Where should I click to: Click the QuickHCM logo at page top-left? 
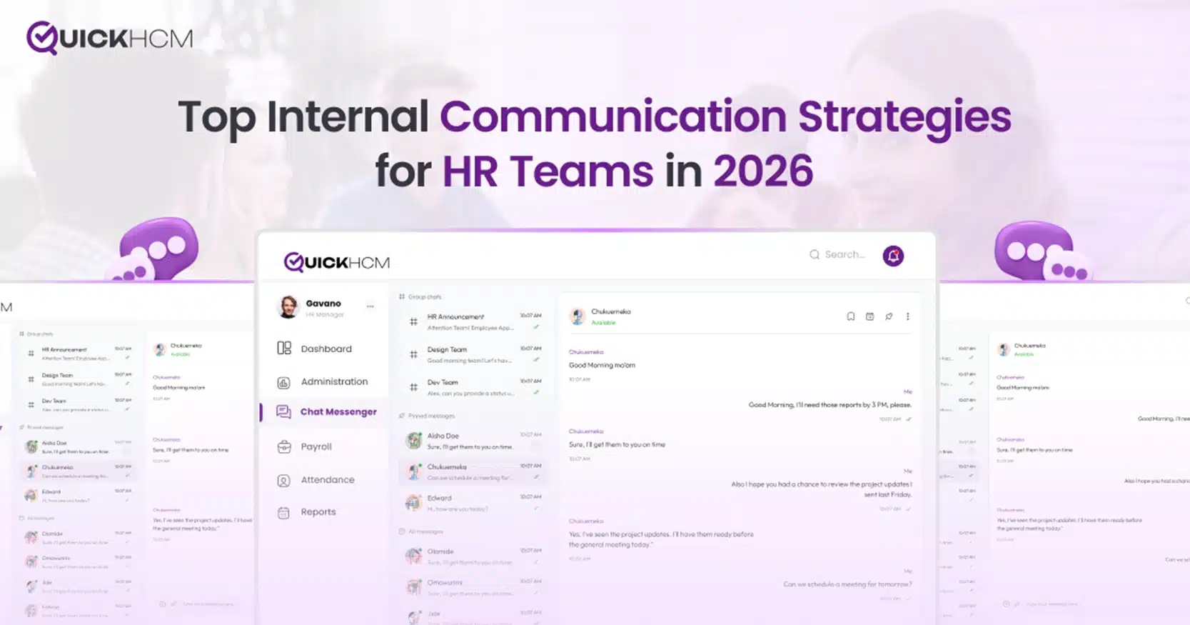pyautogui.click(x=109, y=38)
